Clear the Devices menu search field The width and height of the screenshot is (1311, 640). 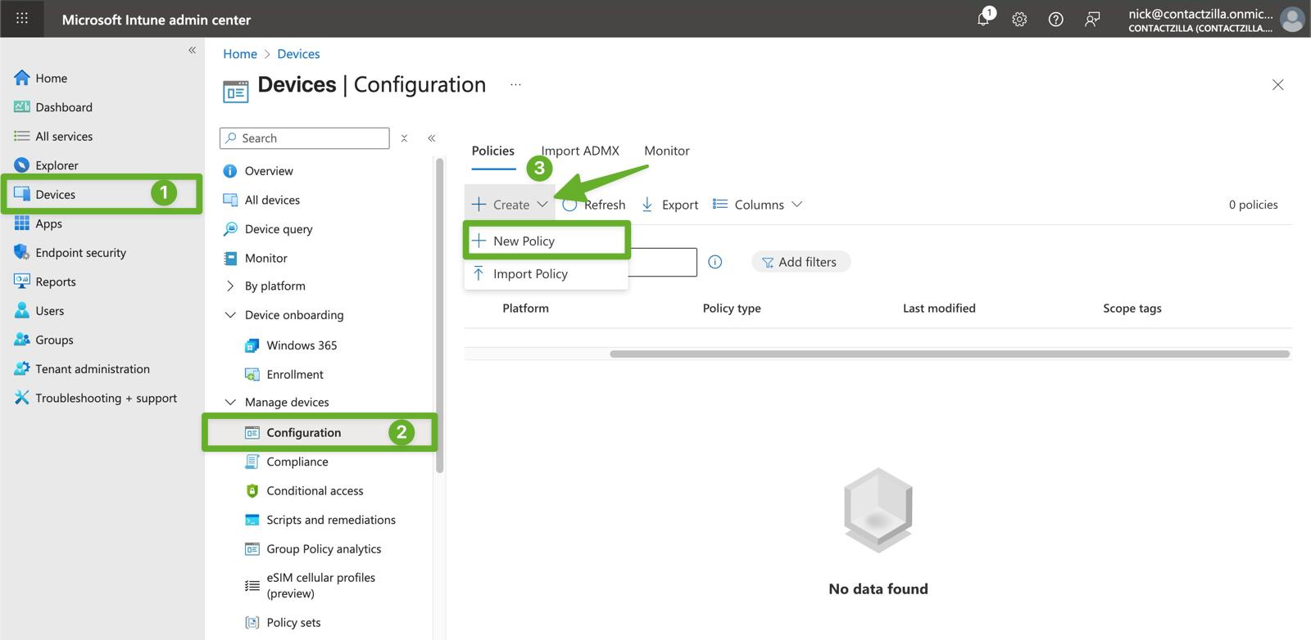404,138
